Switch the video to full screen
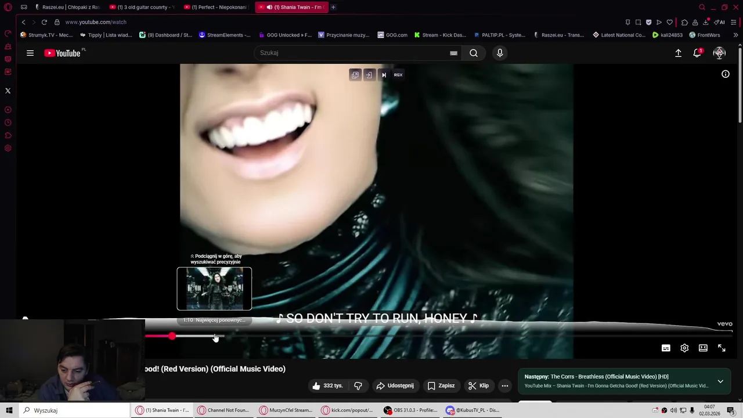 pos(722,348)
